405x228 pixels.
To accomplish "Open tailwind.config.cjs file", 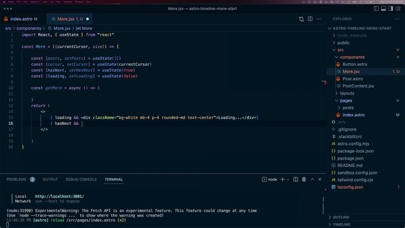I will [355, 180].
